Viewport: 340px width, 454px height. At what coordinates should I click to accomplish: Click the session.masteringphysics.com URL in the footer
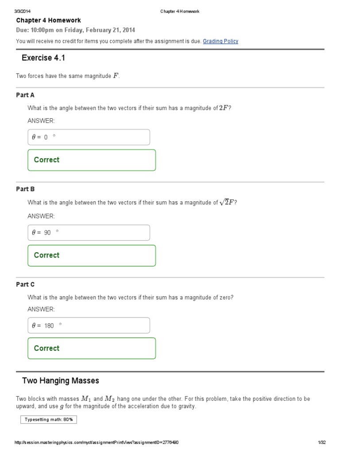click(97, 442)
